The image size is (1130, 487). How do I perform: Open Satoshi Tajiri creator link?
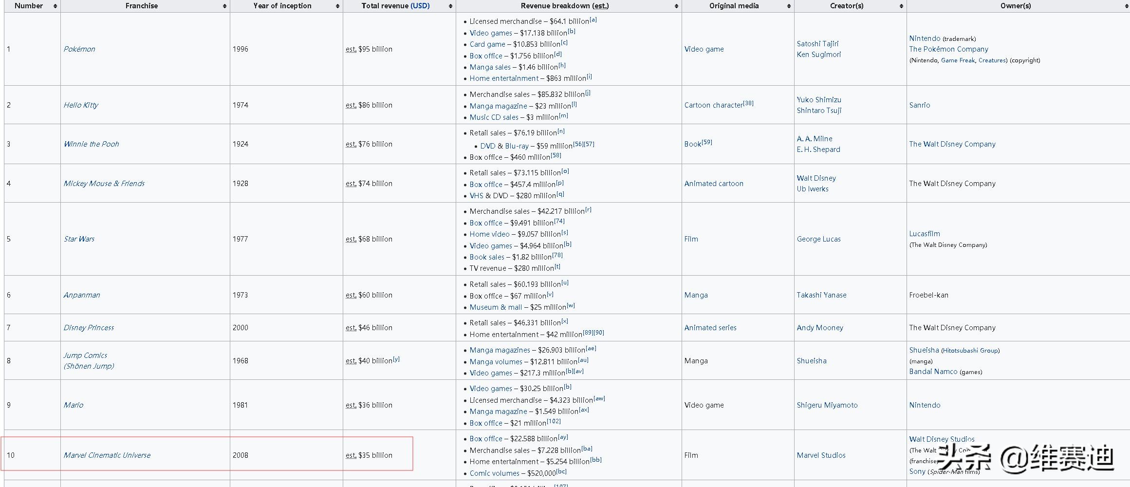[x=817, y=44]
